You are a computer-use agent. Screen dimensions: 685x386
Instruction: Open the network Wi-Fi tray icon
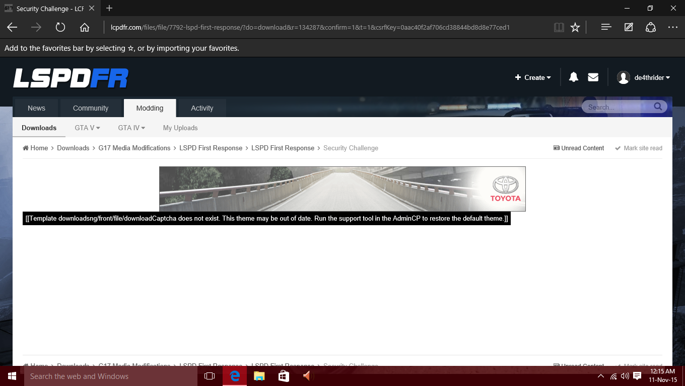[x=613, y=376]
